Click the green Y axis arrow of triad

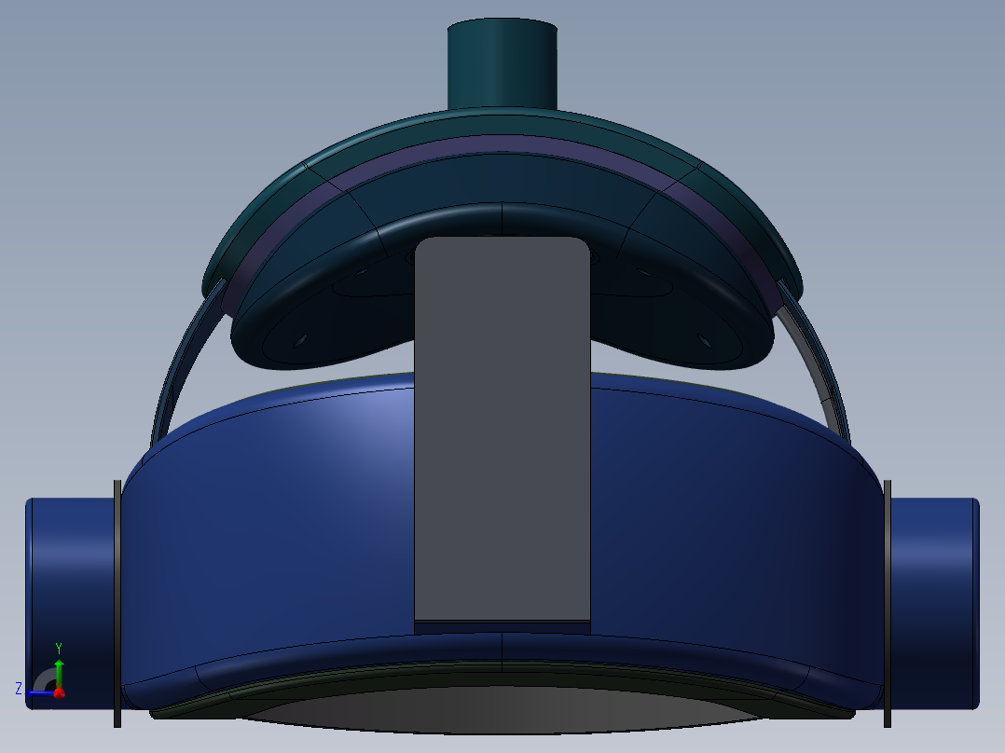[x=59, y=672]
